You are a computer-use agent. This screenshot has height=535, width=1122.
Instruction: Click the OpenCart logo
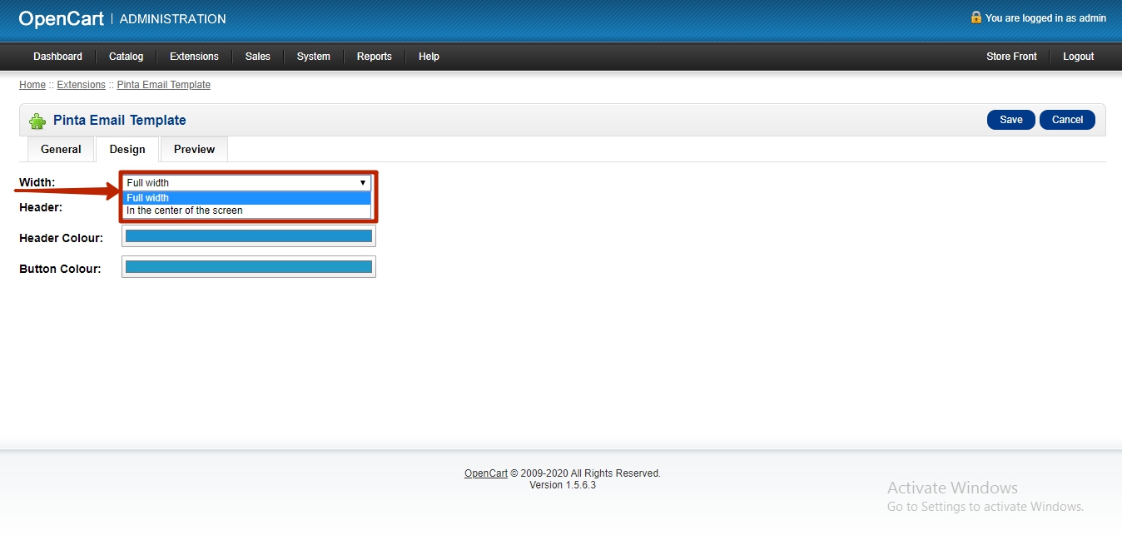point(61,18)
